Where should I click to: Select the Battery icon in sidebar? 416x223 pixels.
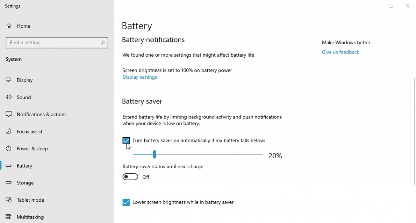point(9,166)
